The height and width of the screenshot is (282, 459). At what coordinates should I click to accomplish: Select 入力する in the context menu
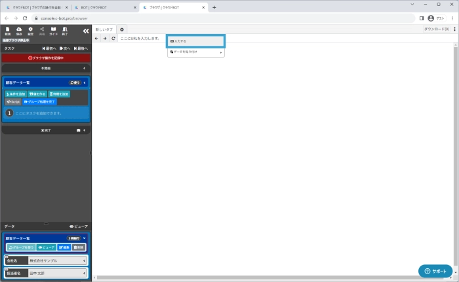click(195, 41)
